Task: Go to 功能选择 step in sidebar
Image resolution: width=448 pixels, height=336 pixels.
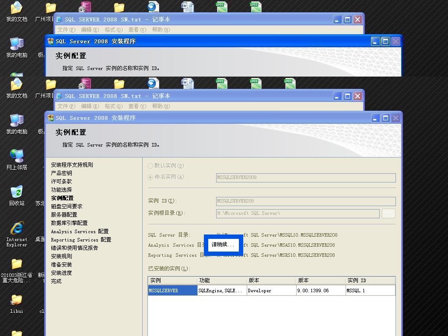Action: click(61, 190)
